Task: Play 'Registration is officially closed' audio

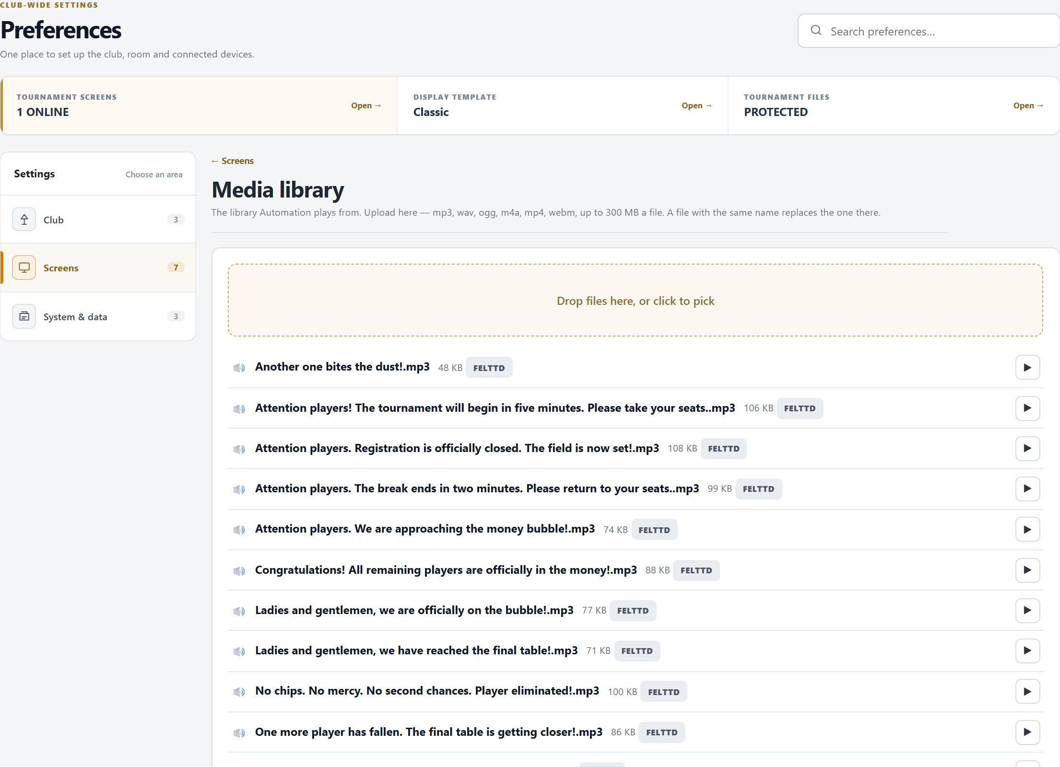Action: (1027, 448)
